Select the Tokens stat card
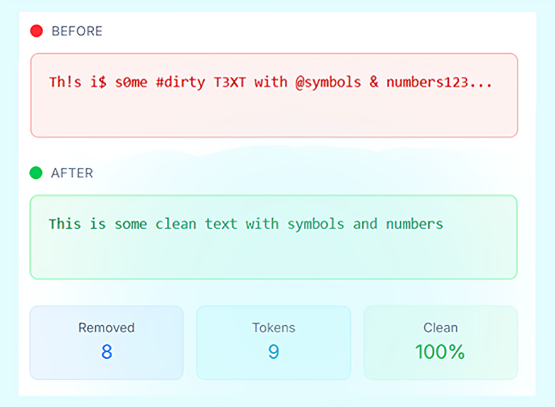This screenshot has height=407, width=555. [x=273, y=342]
